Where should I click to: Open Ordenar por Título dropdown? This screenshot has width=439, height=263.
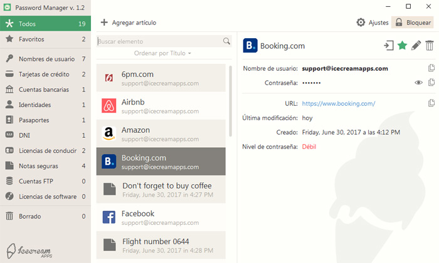(x=162, y=53)
